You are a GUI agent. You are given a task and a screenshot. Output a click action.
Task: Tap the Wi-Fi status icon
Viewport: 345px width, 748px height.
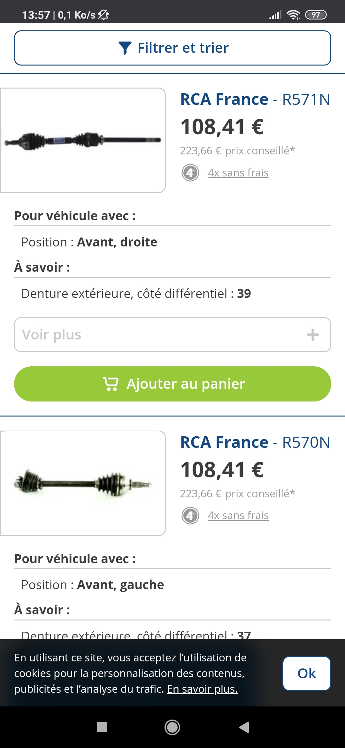click(293, 15)
